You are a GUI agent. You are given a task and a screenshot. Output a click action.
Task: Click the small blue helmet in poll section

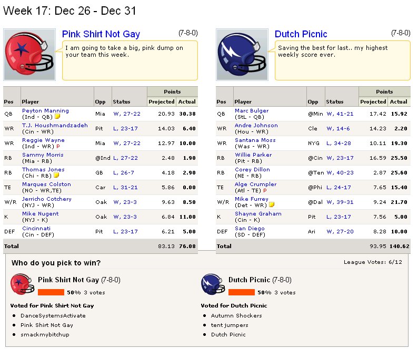[213, 284]
